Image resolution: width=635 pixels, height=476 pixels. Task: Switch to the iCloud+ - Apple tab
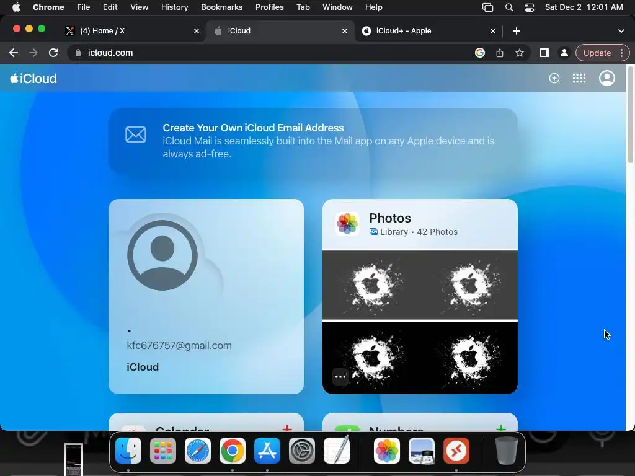pyautogui.click(x=427, y=31)
